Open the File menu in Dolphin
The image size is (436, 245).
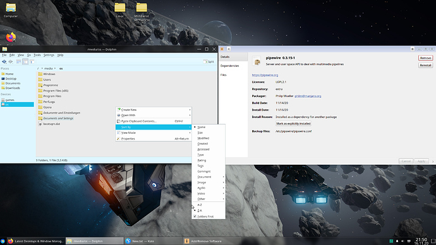(4, 55)
